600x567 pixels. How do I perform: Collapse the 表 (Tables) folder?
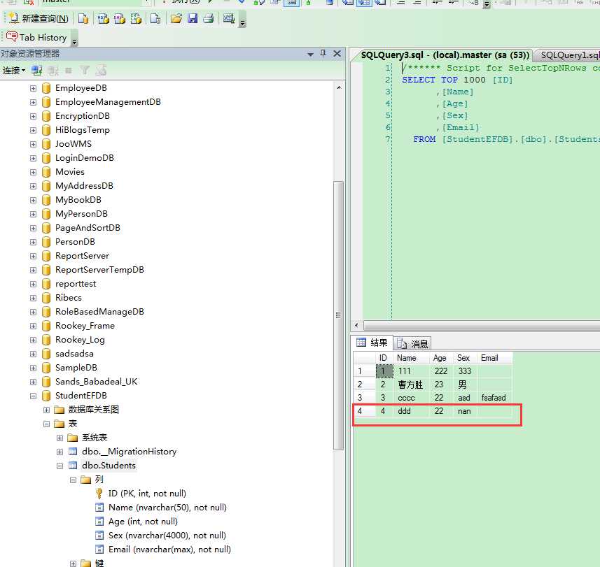pos(47,424)
